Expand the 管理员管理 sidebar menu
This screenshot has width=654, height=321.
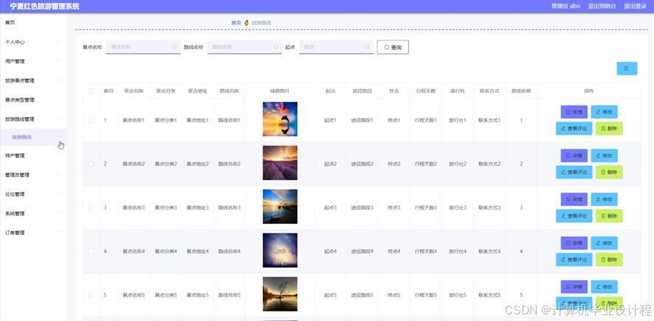pos(33,175)
